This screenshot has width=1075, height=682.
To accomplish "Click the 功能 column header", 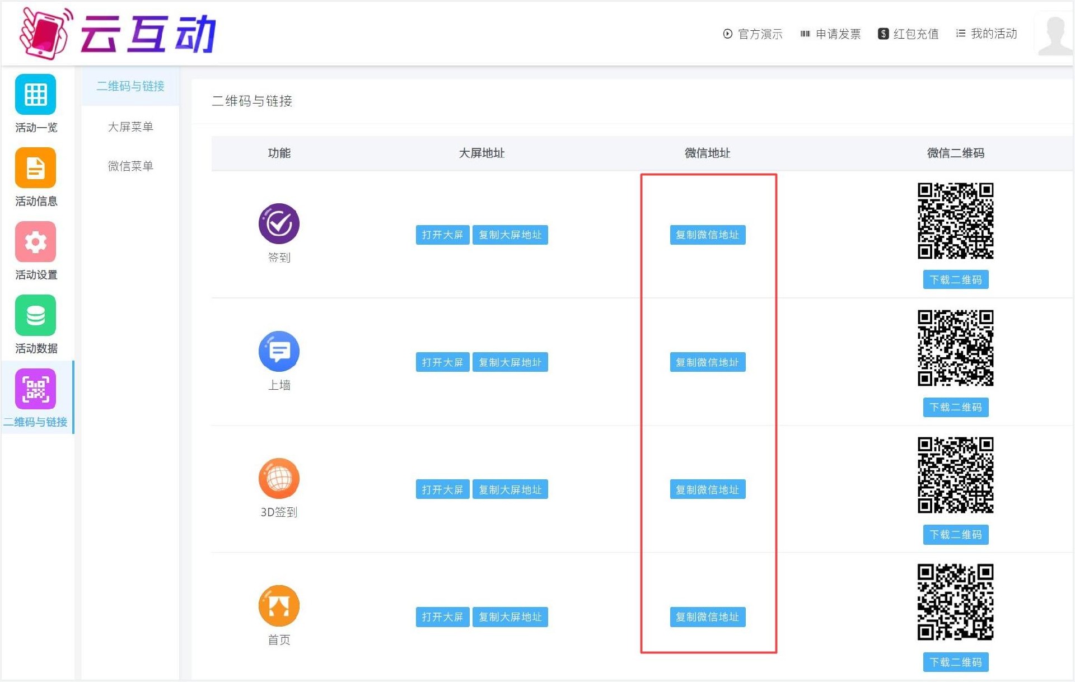I will (279, 153).
